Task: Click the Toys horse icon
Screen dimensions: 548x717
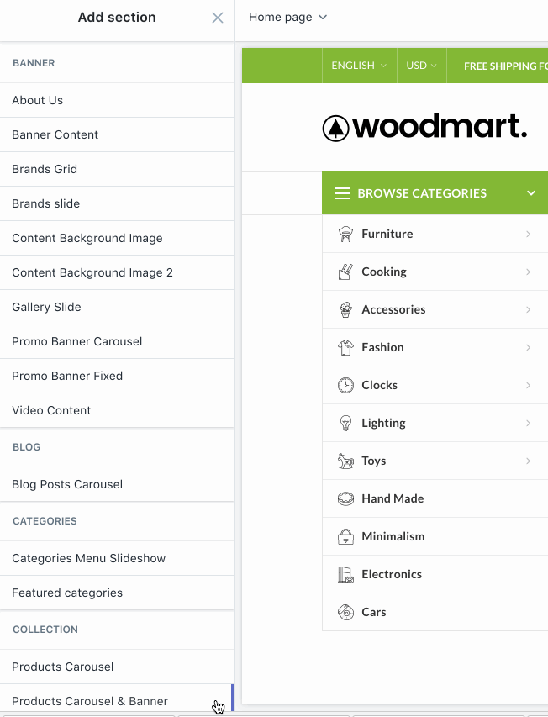Action: [345, 461]
